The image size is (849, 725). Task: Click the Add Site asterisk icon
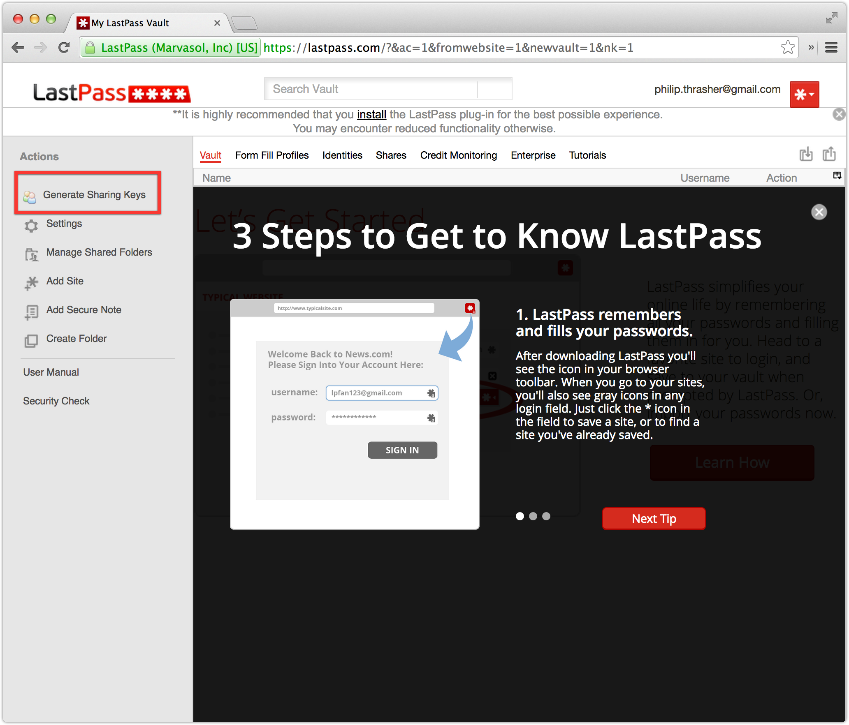[31, 283]
